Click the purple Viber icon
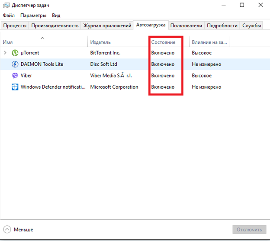Screen dimensions: 270x241 [x=15, y=76]
